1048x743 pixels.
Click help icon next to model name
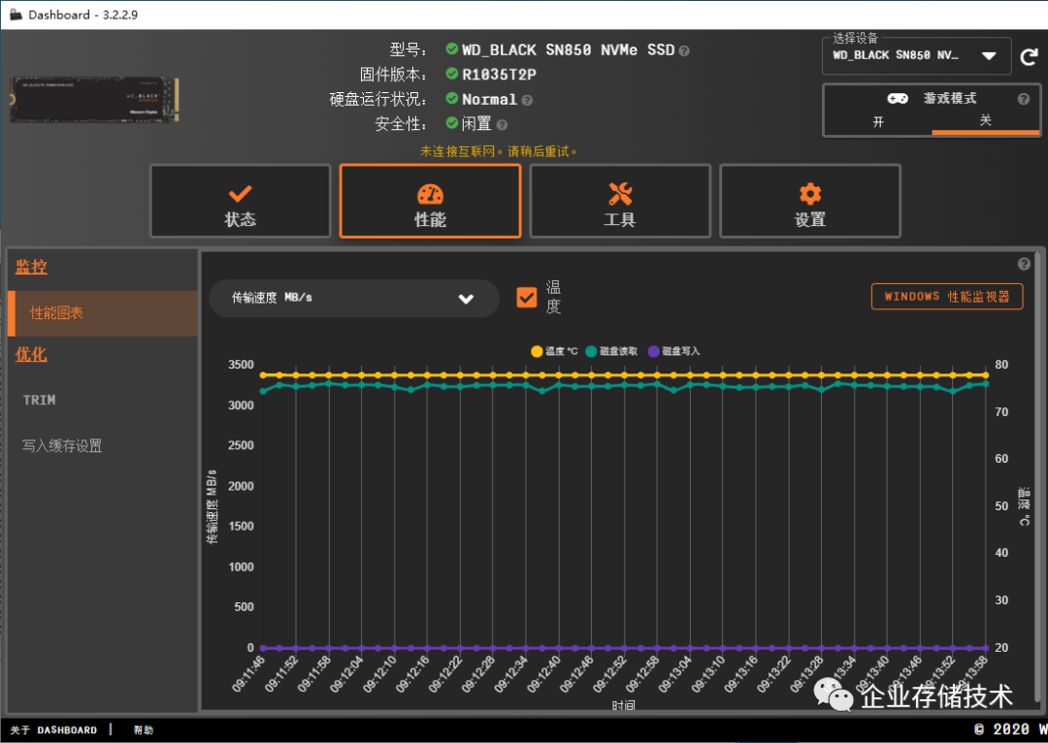[684, 50]
